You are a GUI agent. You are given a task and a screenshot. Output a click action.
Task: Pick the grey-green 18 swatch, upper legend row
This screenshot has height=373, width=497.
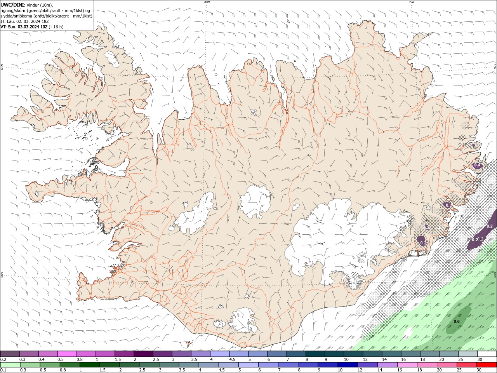(430, 354)
